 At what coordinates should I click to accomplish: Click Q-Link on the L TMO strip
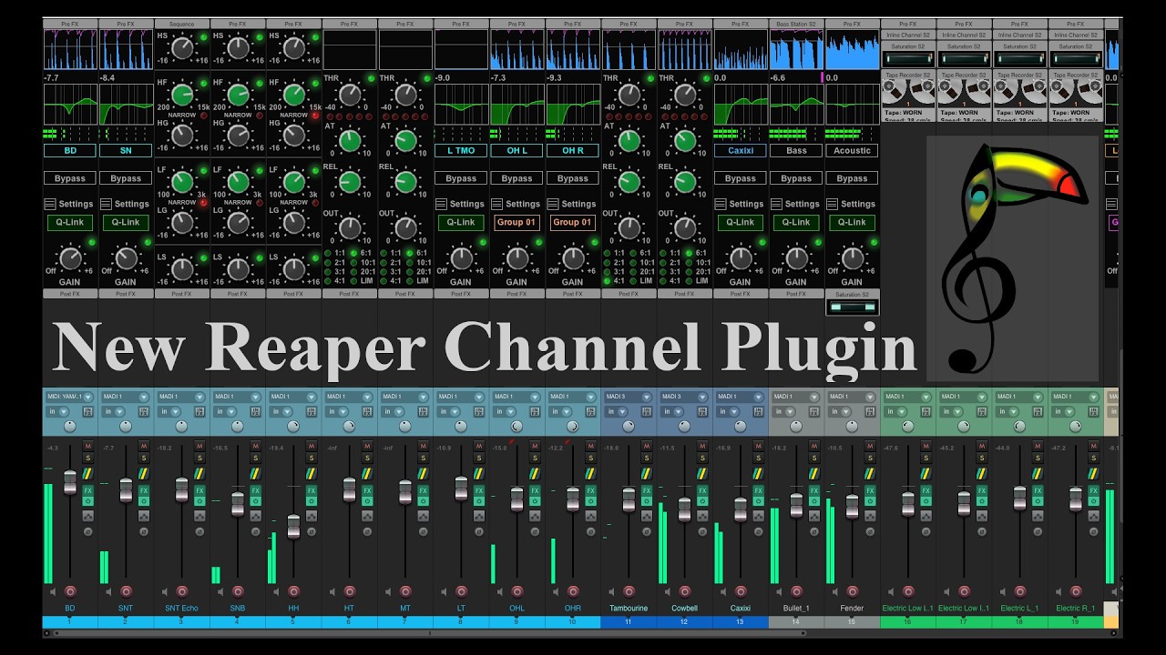[x=461, y=222]
